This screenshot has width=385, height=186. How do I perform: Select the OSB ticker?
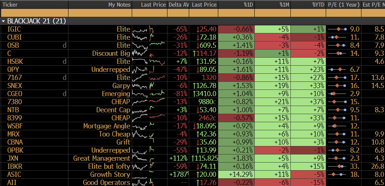click(13, 45)
